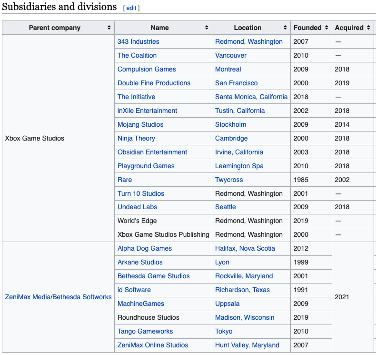Open Lyon location link

tap(222, 263)
